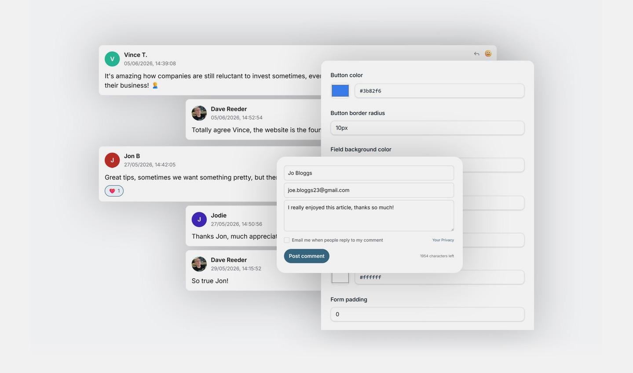Click Dave Reeder's avatar on the 29/05/2026 reply
Viewport: 633px width, 373px height.
coord(199,264)
